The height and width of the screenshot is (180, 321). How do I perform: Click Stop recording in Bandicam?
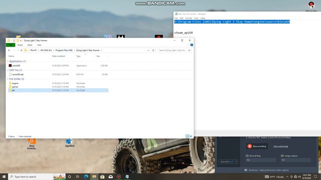pos(257,146)
